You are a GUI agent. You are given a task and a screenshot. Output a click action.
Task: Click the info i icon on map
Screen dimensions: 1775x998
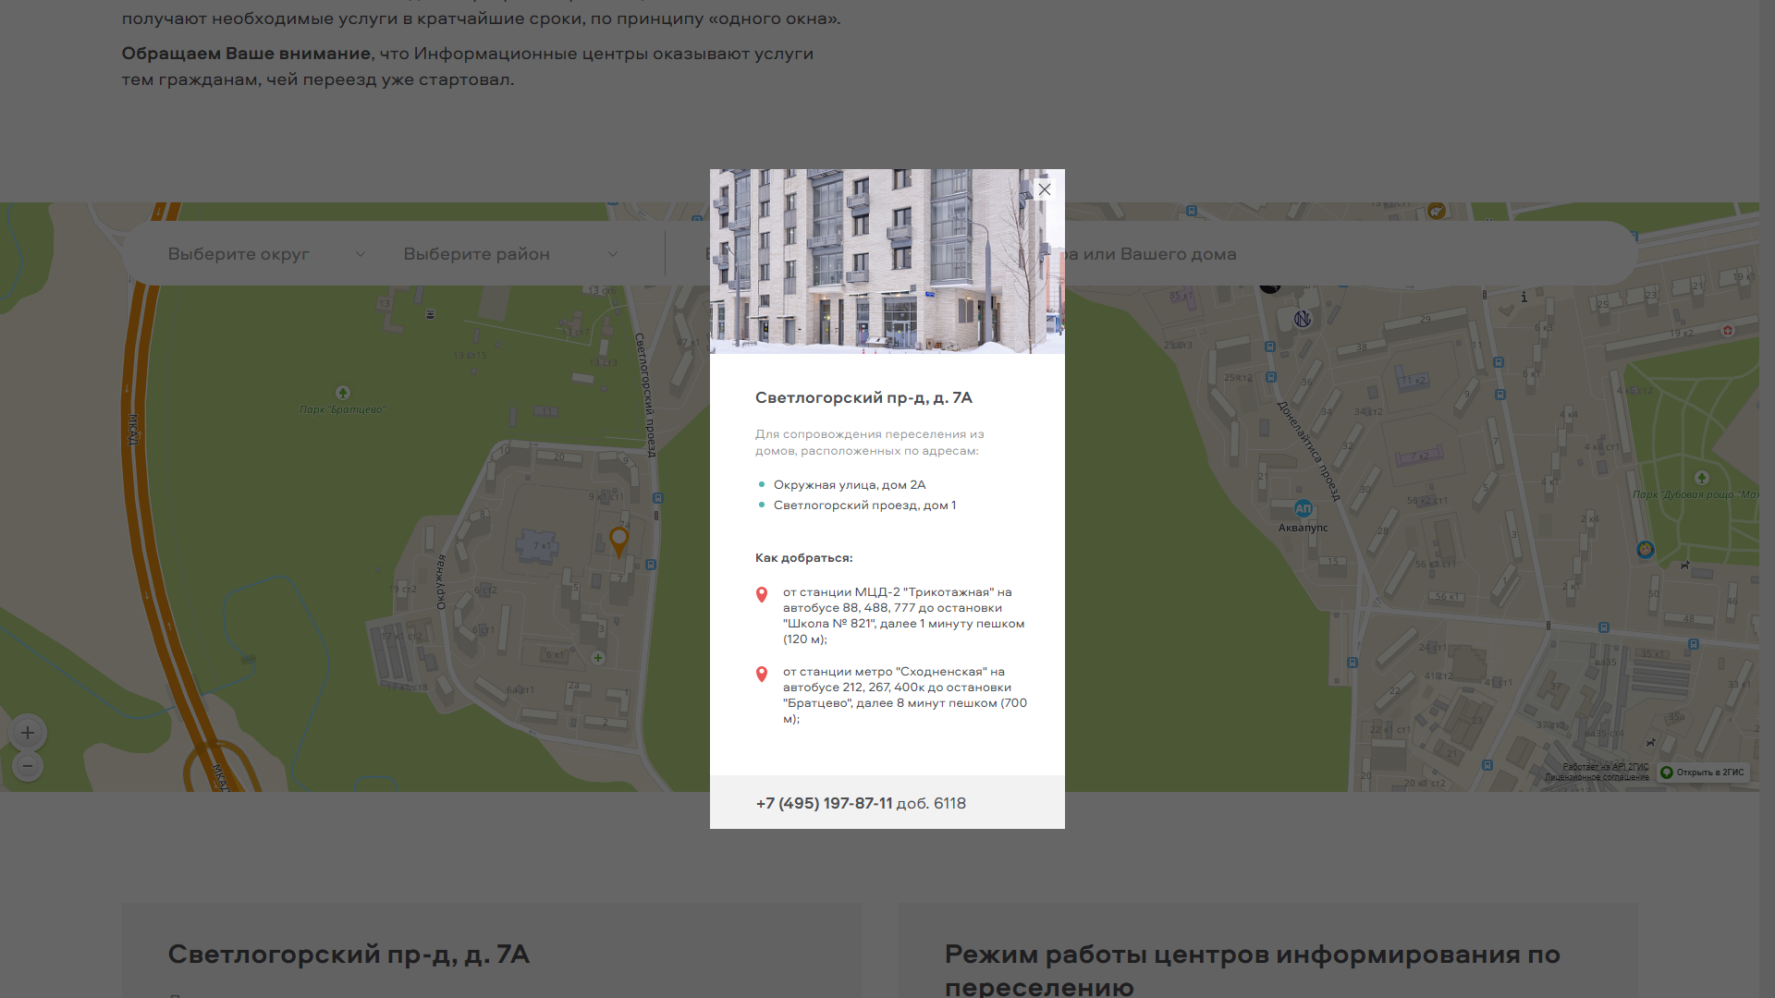[x=1524, y=297]
